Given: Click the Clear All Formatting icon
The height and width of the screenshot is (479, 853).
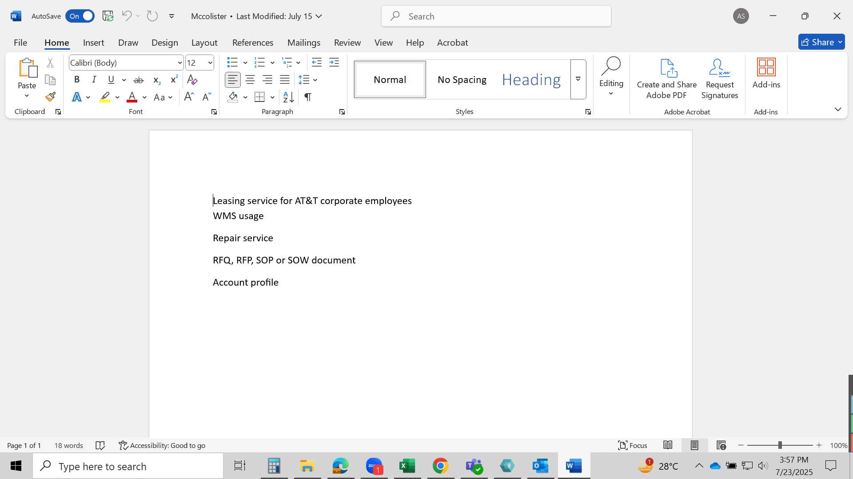Looking at the screenshot, I should pos(192,80).
